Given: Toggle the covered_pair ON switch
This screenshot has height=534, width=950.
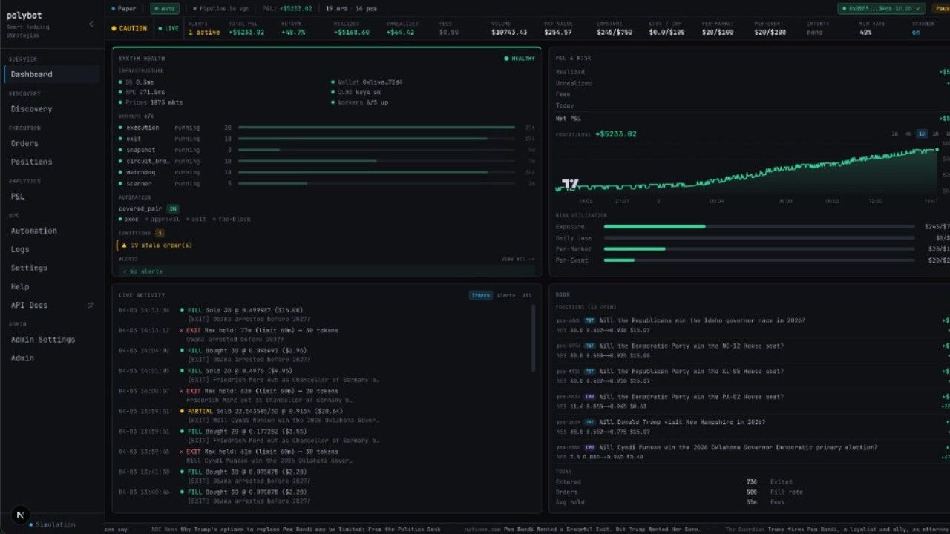Looking at the screenshot, I should pos(172,209).
